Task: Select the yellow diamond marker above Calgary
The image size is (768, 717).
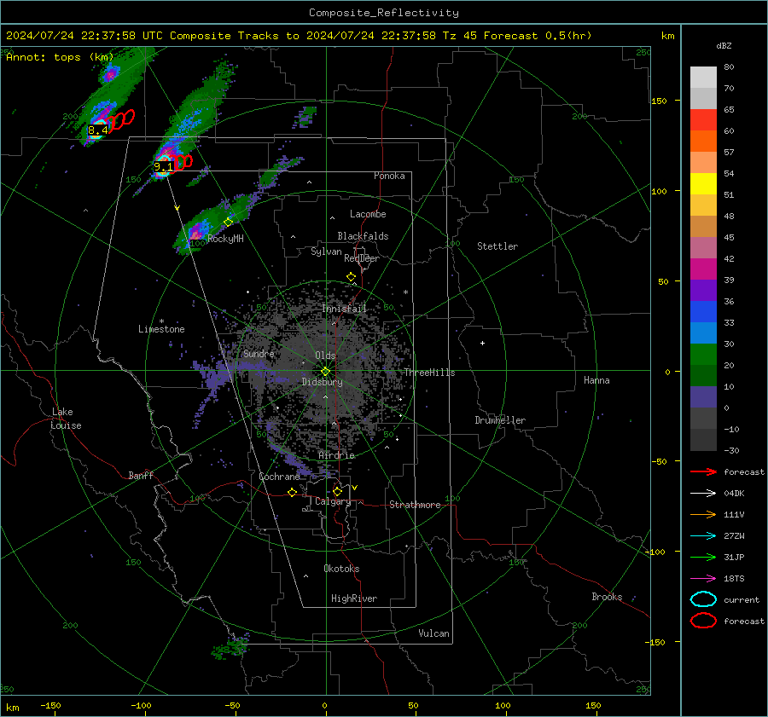Action: tap(337, 491)
